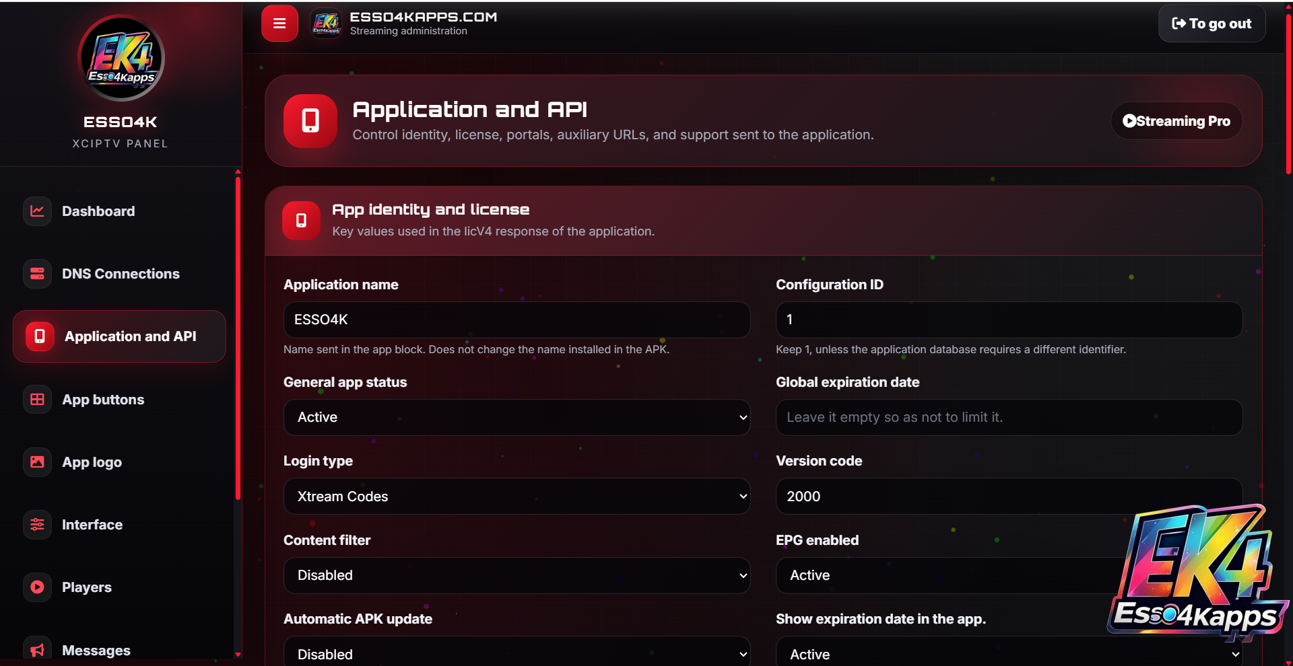Click the red hamburger menu icon
The width and height of the screenshot is (1293, 666).
(279, 24)
